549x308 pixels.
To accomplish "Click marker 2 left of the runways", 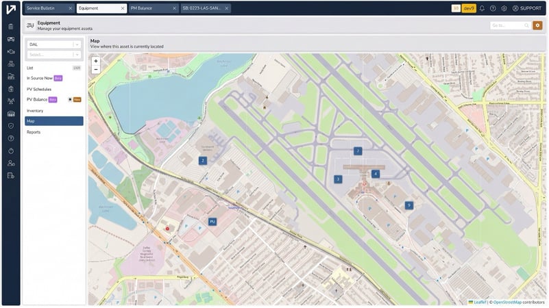I will point(203,160).
